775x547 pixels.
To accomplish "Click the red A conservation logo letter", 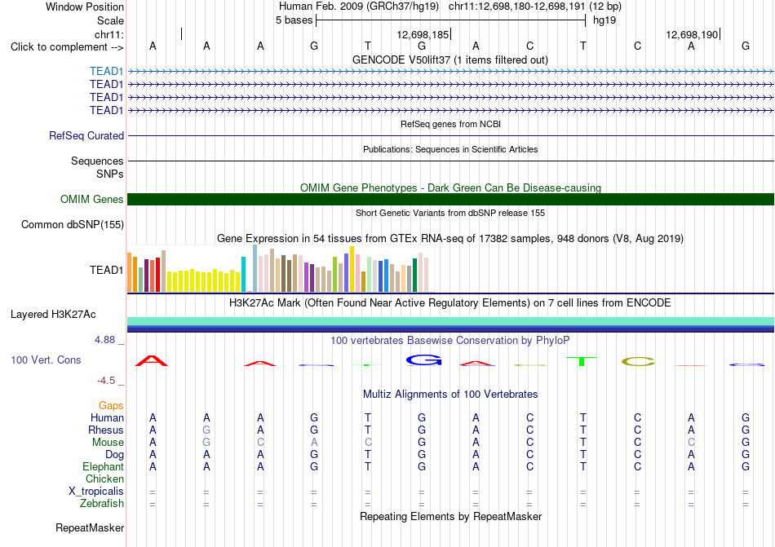I will click(152, 360).
